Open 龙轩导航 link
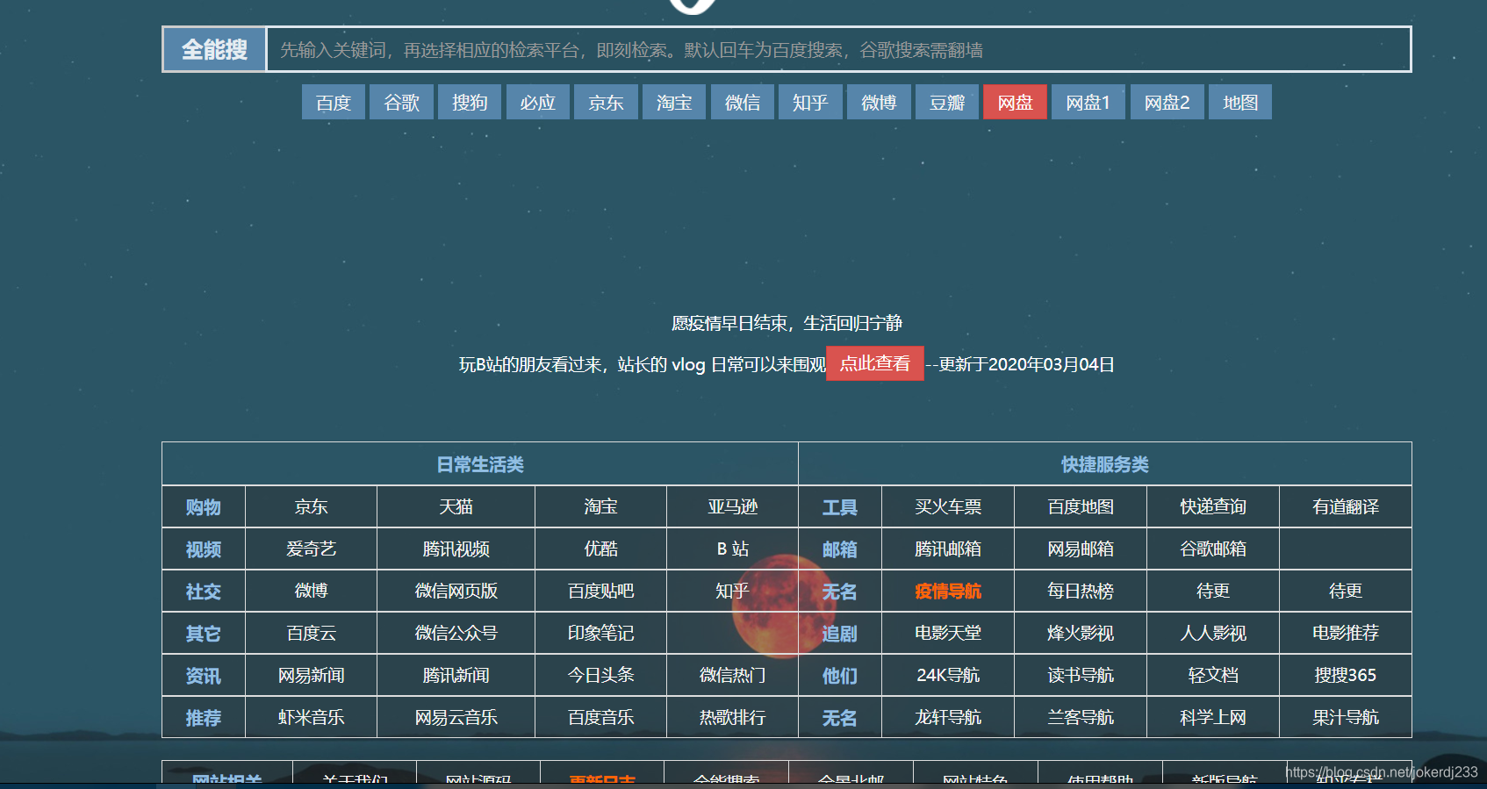Screen dimensions: 1487x789 948,717
